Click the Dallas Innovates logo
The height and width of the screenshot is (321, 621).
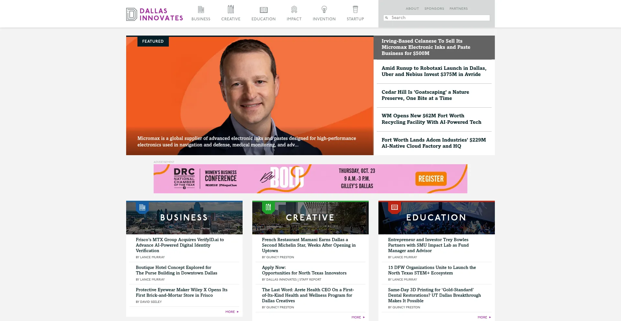pyautogui.click(x=155, y=15)
